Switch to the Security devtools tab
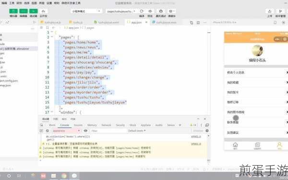The image size is (288, 180). (120, 125)
